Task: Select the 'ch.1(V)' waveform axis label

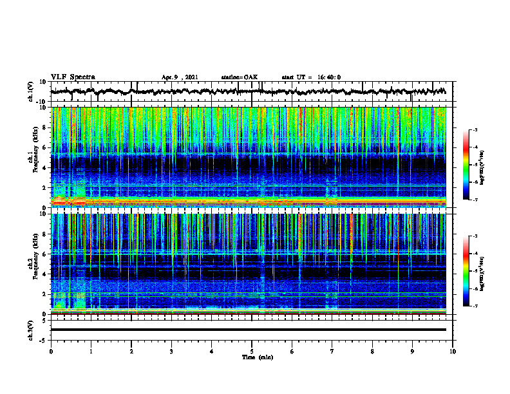Action: [x=31, y=91]
